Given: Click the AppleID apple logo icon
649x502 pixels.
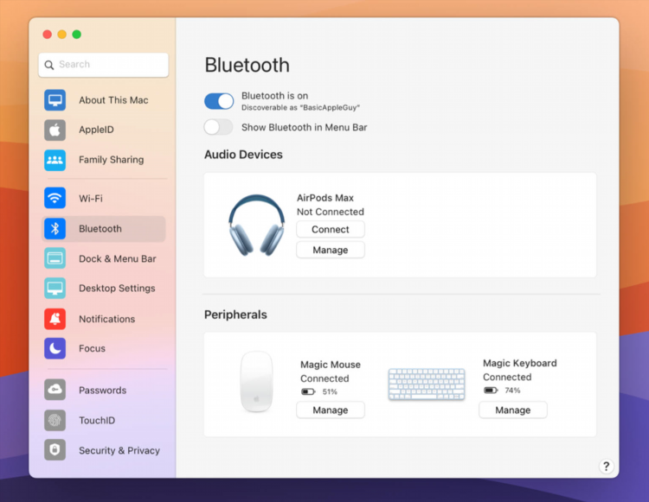Looking at the screenshot, I should point(55,130).
